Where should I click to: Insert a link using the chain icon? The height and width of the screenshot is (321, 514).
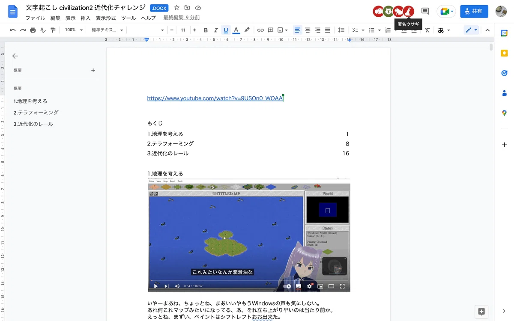260,30
